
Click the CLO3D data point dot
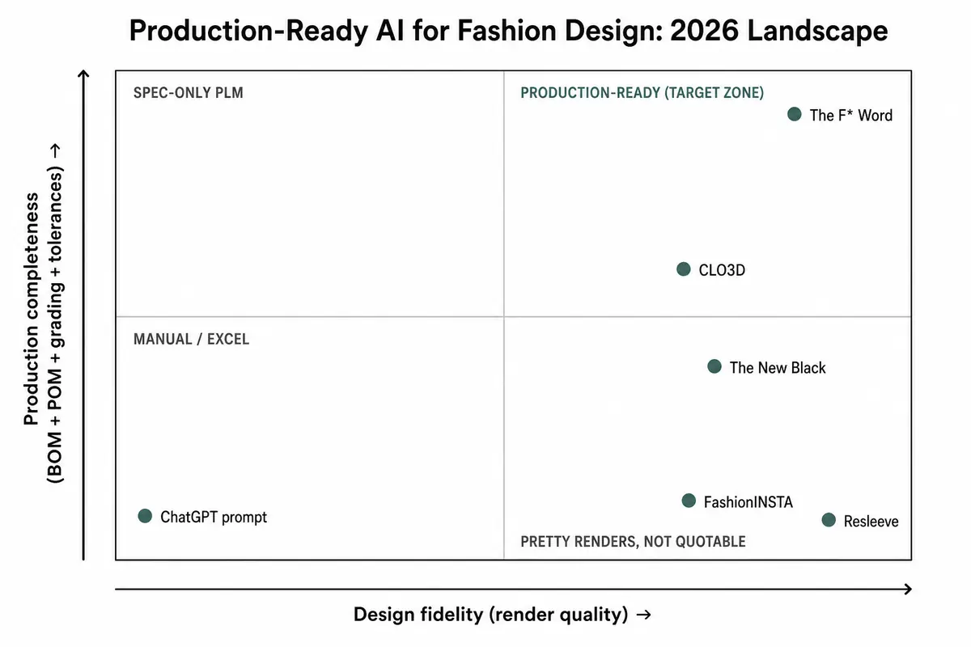pos(684,269)
